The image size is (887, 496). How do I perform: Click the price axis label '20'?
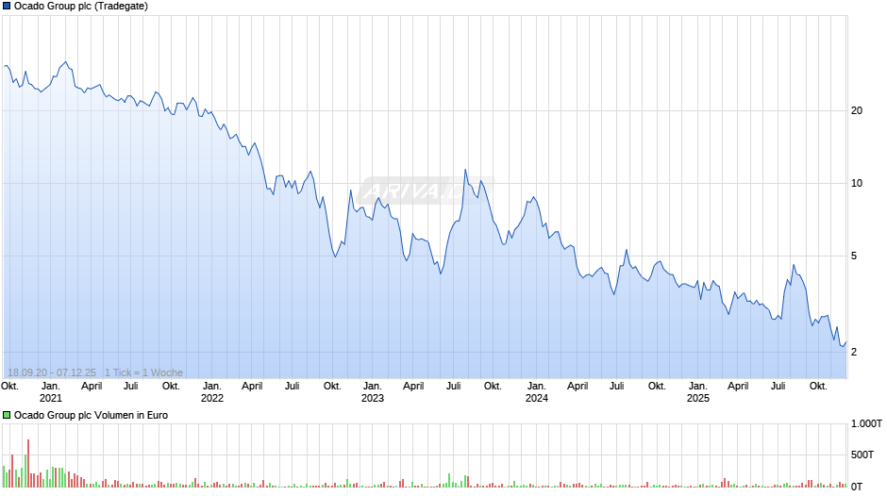click(857, 111)
